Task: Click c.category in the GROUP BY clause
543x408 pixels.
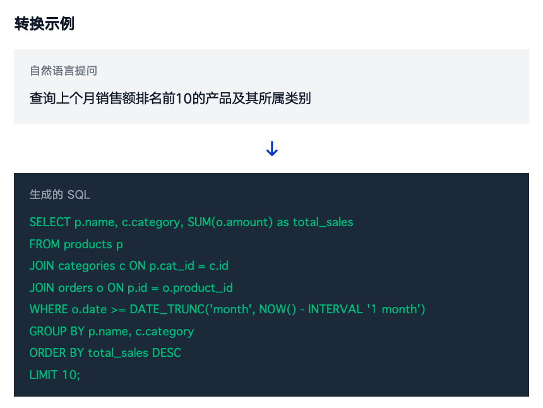Action: tap(165, 332)
